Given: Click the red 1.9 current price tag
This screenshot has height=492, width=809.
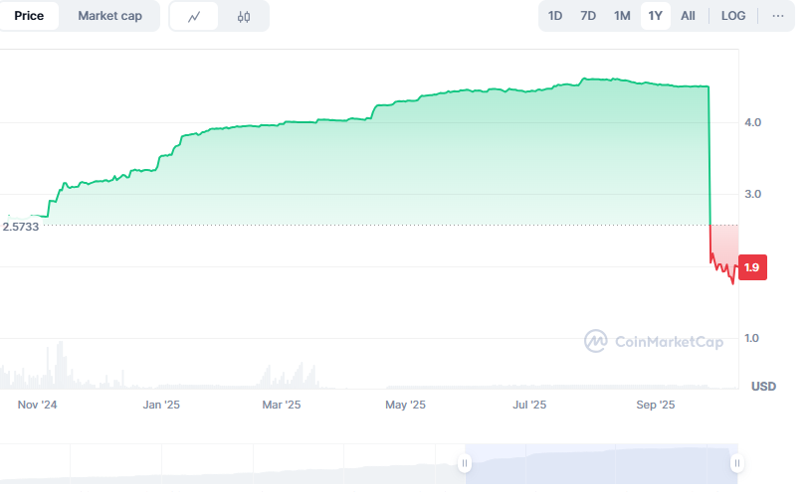Looking at the screenshot, I should coord(752,267).
